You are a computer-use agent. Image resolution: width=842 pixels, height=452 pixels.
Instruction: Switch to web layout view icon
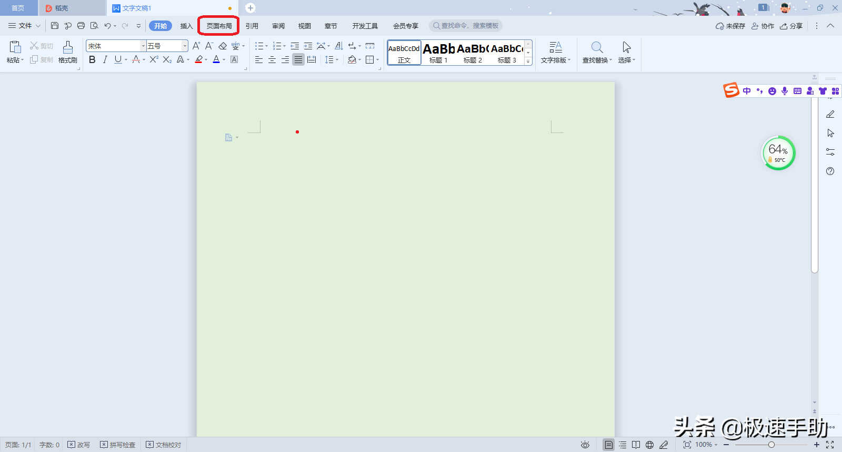pos(650,445)
